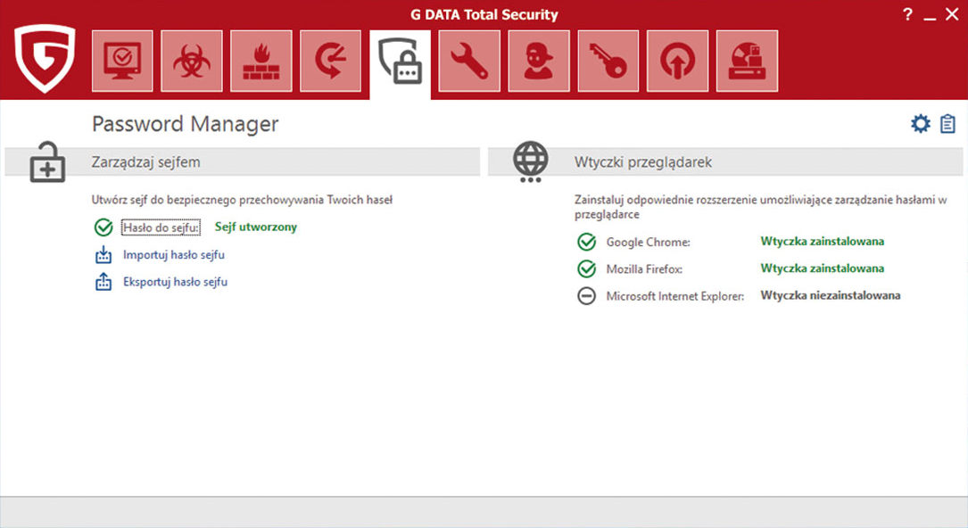Open the Autostart Manager arrow icon
This screenshot has height=528, width=968.
(678, 61)
